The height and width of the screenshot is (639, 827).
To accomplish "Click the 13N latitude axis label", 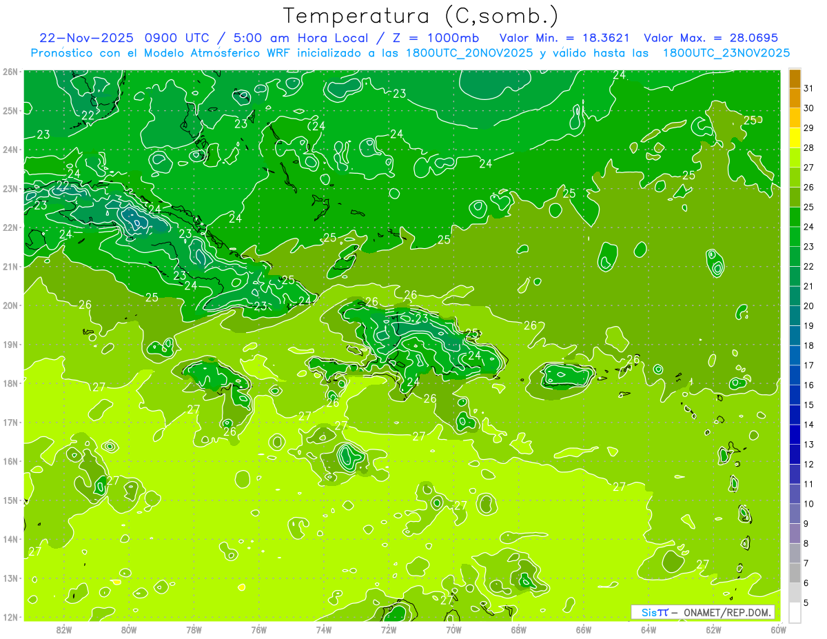I will click(x=11, y=578).
